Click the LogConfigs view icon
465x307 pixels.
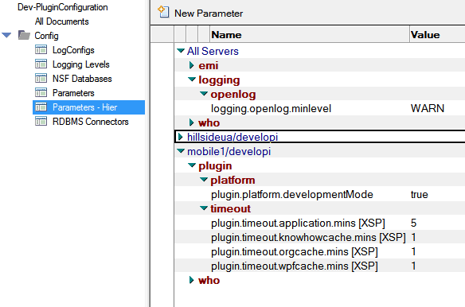41,50
